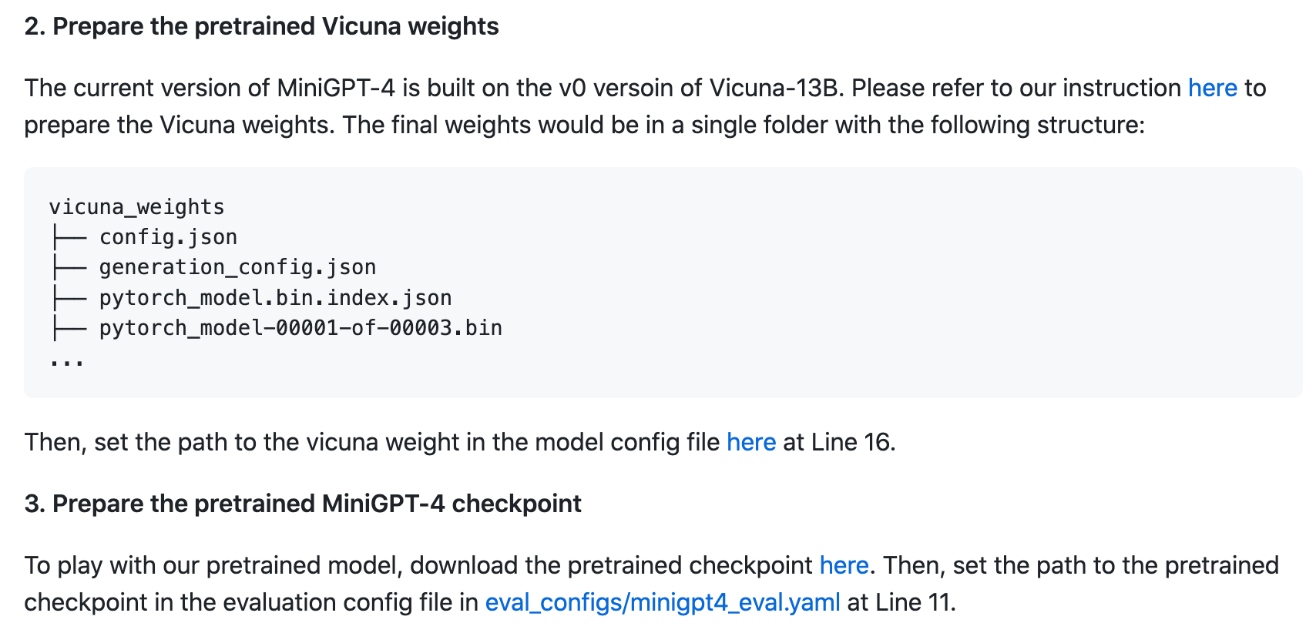Click the vicuna_weights root folder line
This screenshot has height=633, width=1316.
pyautogui.click(x=136, y=206)
